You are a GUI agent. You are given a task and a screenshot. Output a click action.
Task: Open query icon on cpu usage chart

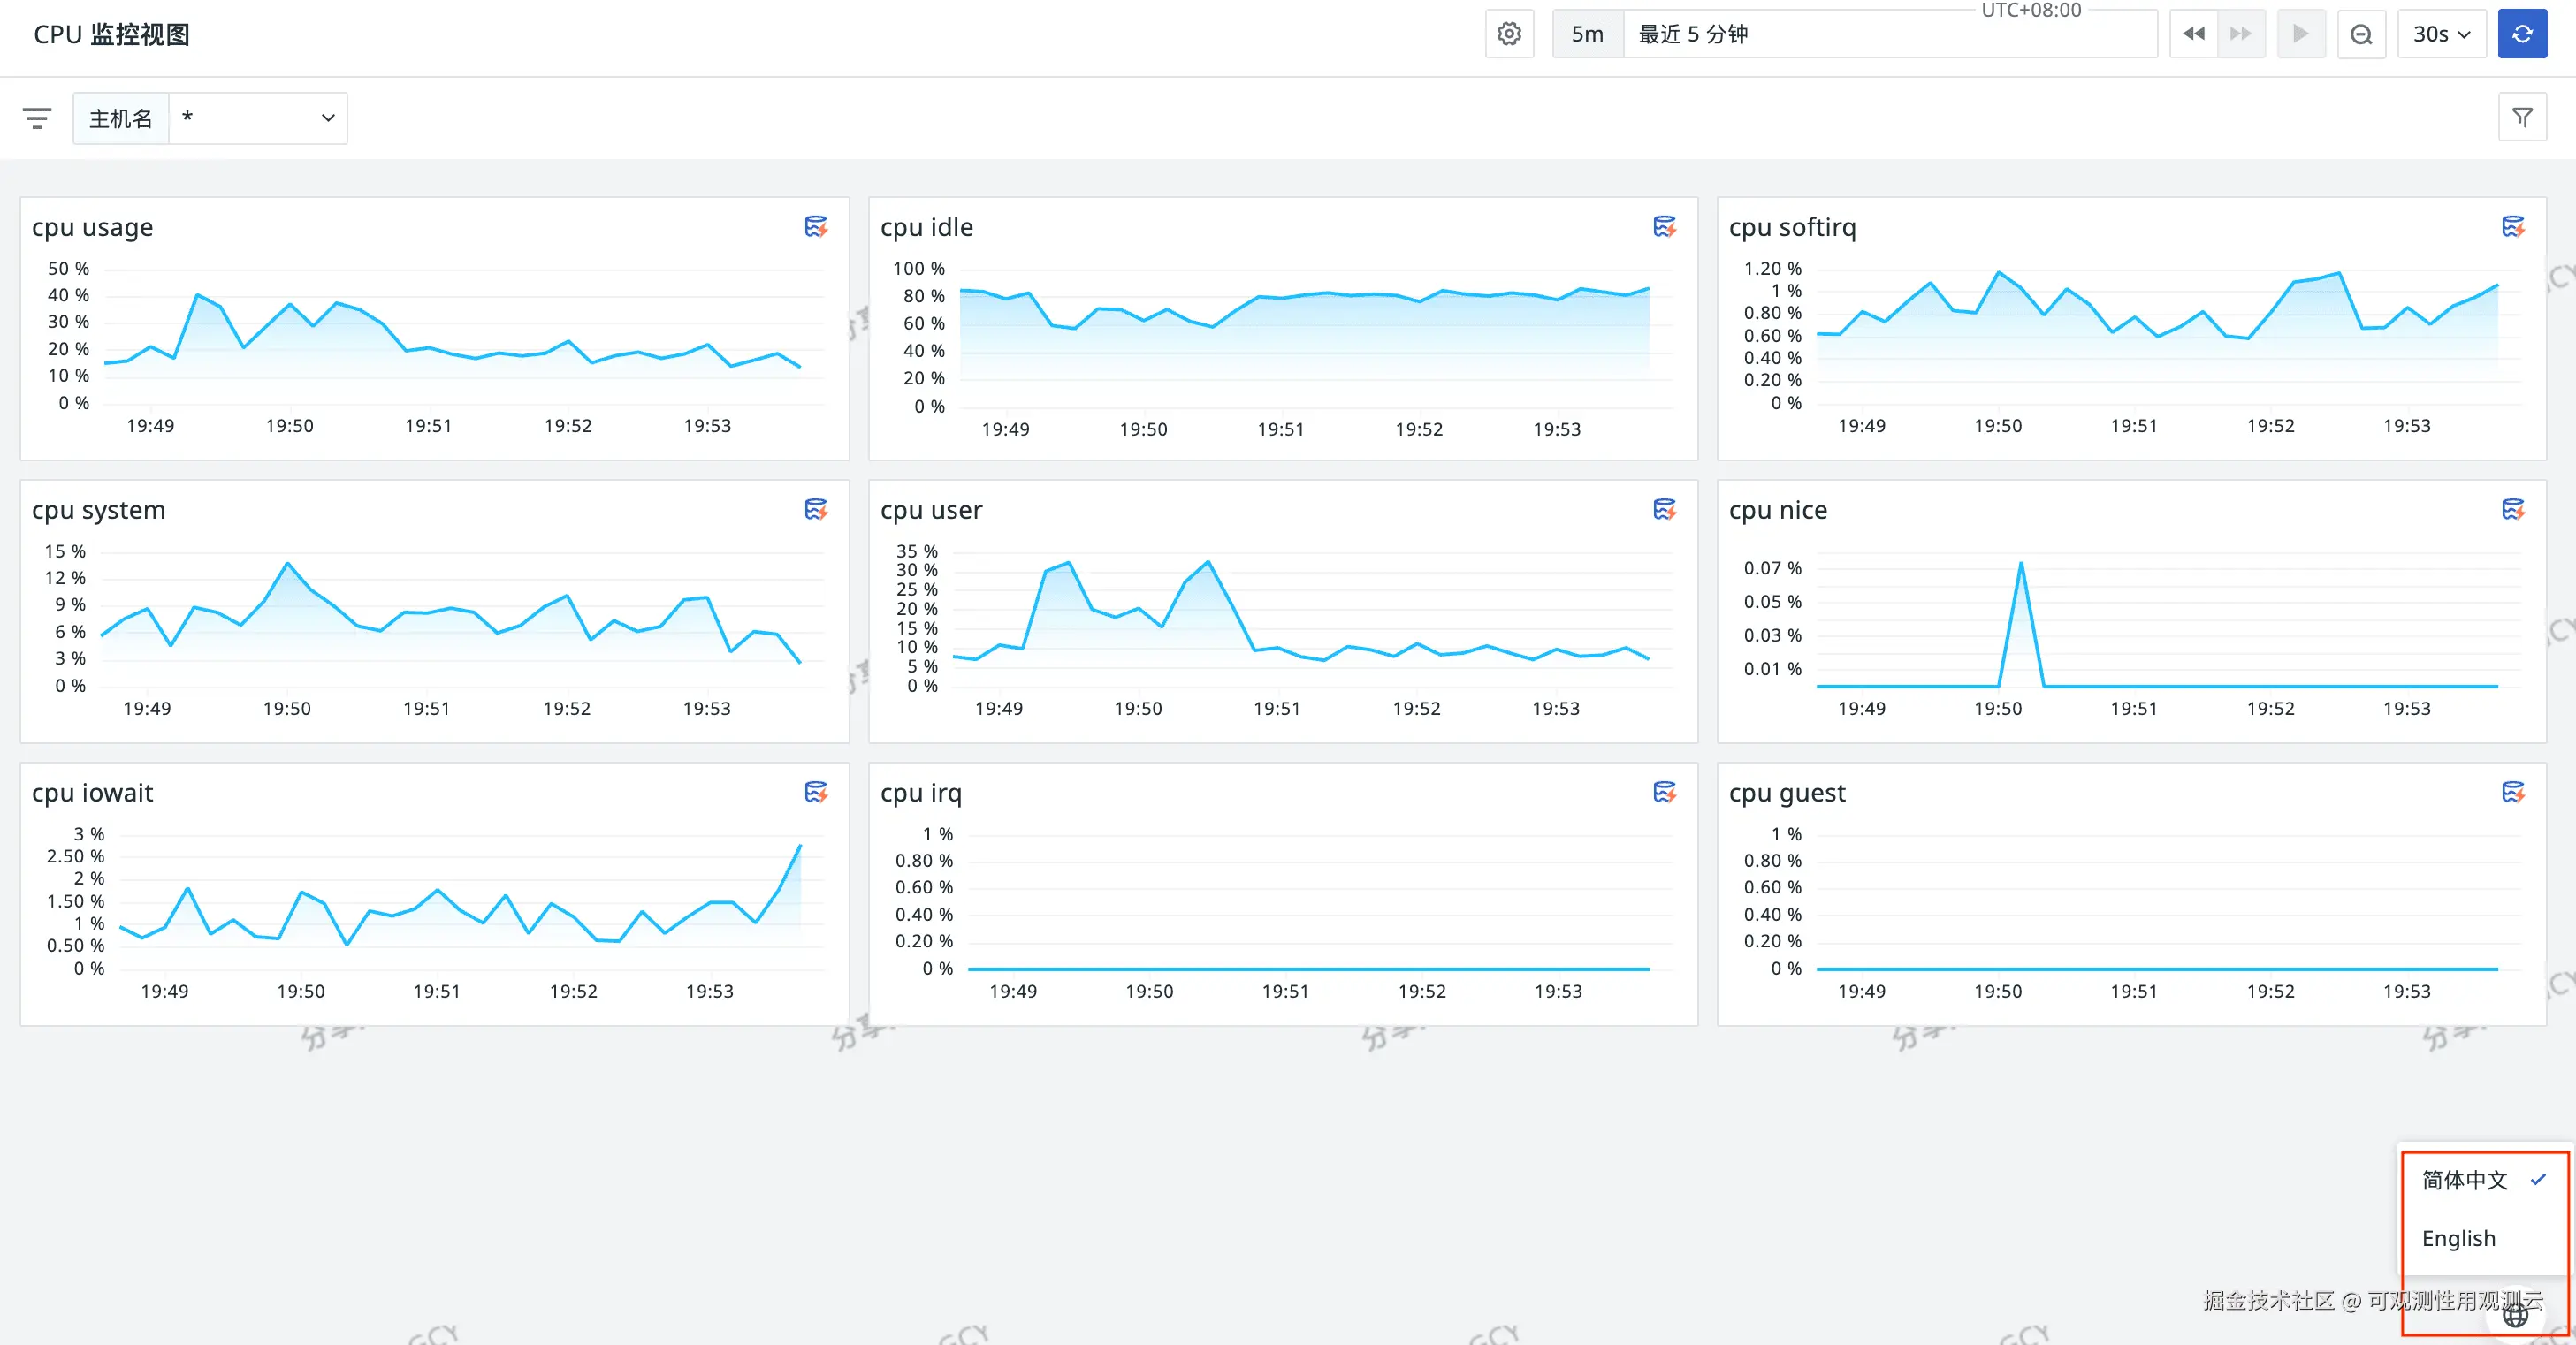pos(816,227)
